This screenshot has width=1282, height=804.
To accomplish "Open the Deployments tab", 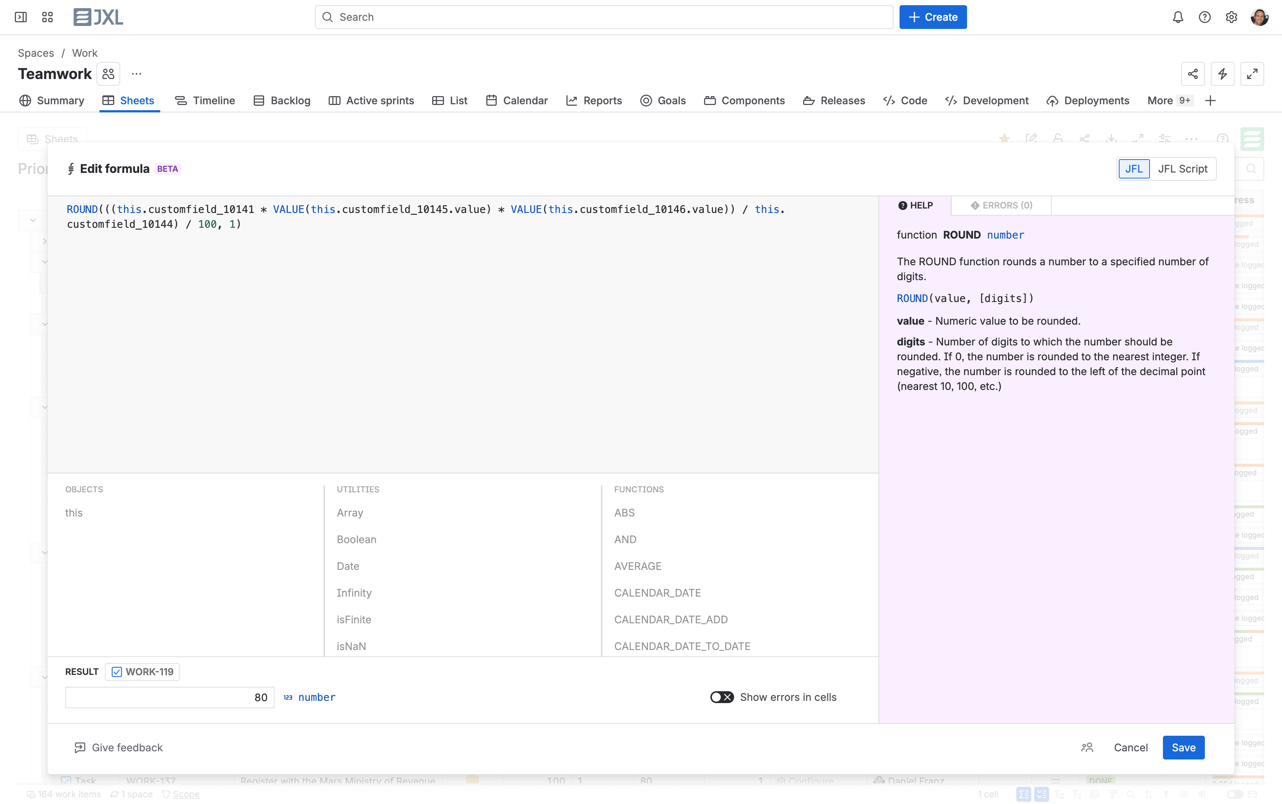I will pos(1088,101).
